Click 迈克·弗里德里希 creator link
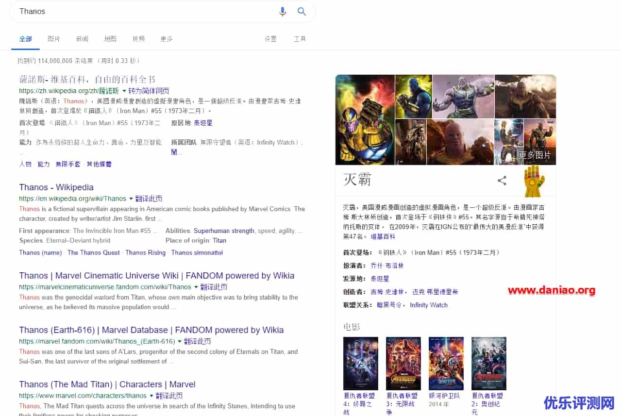 click(x=435, y=292)
